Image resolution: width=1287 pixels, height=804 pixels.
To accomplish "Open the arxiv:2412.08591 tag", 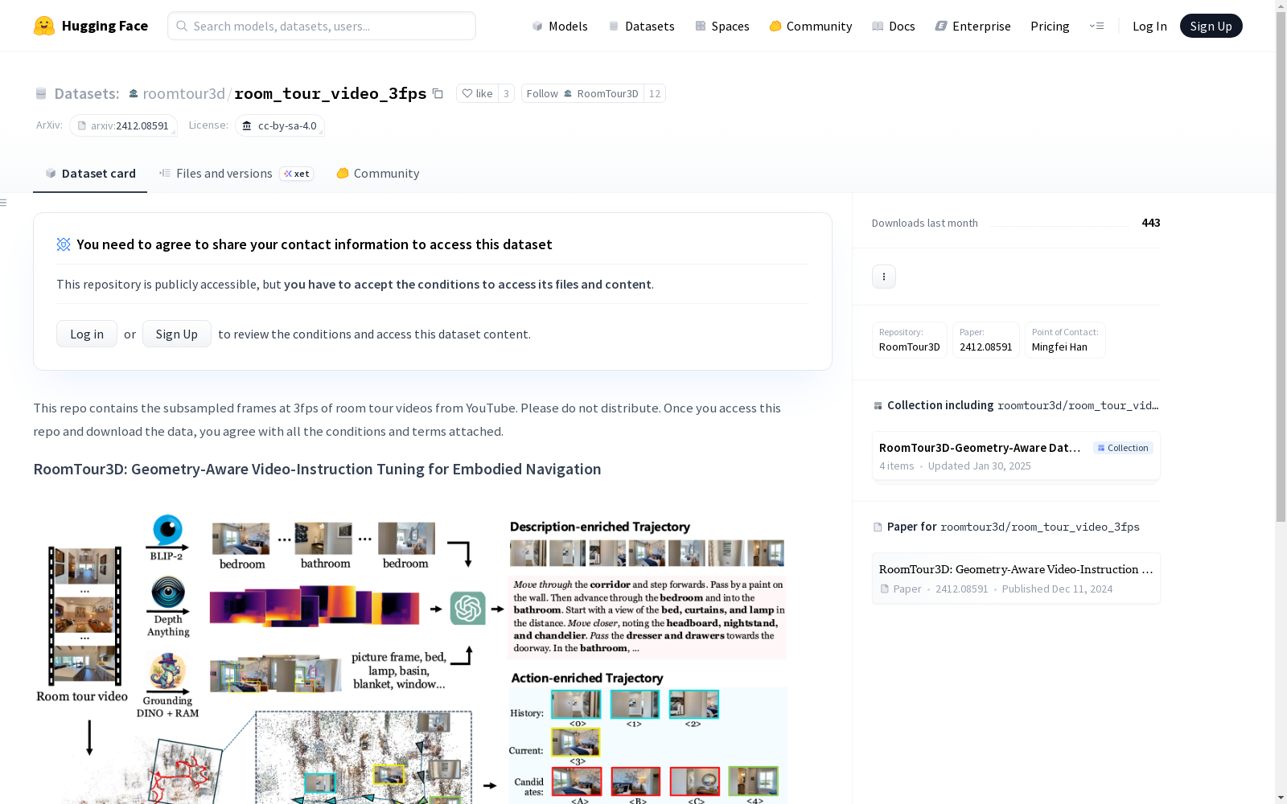I will (123, 125).
